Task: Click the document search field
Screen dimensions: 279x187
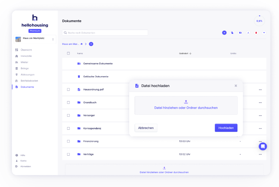Action: point(105,33)
